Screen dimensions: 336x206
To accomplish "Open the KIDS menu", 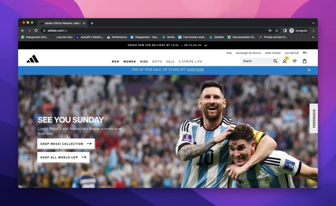I will tap(144, 62).
